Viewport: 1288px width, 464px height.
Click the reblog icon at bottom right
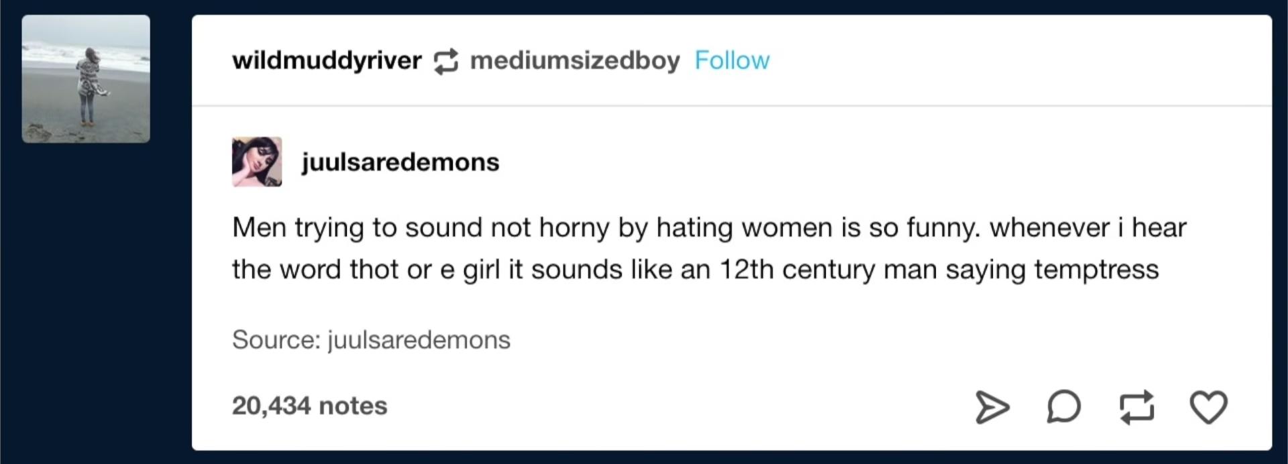tap(1137, 407)
